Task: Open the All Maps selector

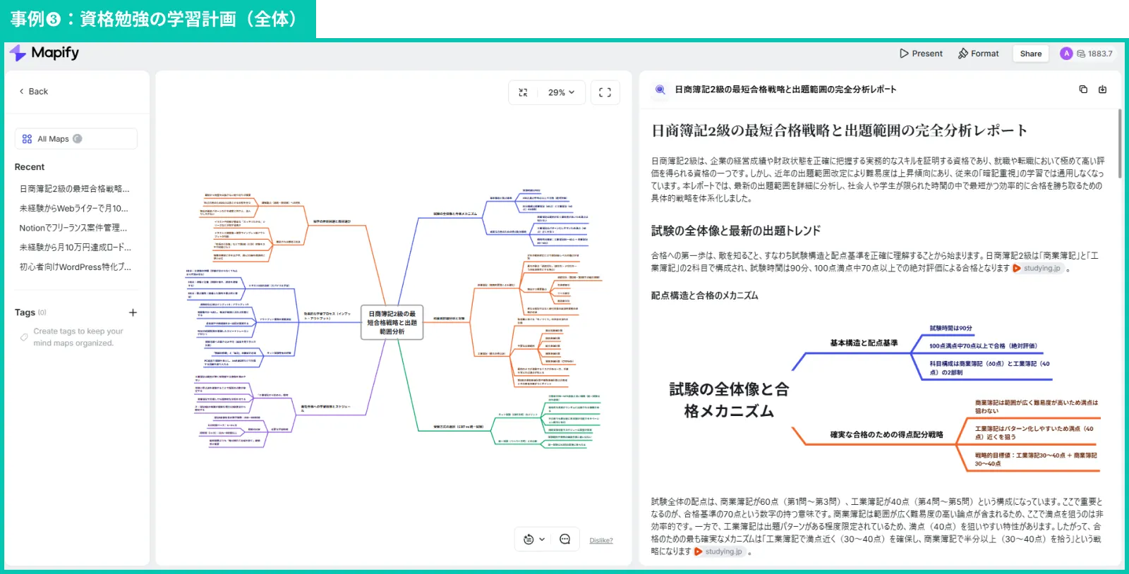Action: pos(76,139)
